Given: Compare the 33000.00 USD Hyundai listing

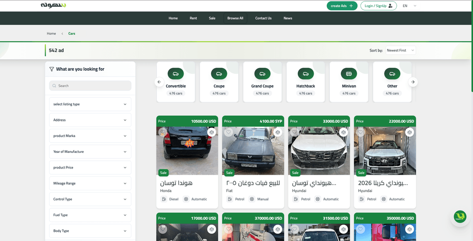Looking at the screenshot, I should [344, 132].
